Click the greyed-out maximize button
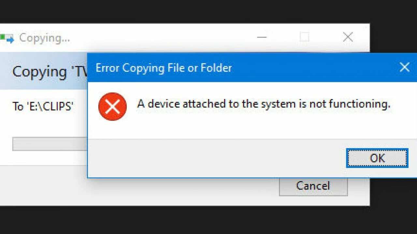The width and height of the screenshot is (417, 234). pos(304,37)
